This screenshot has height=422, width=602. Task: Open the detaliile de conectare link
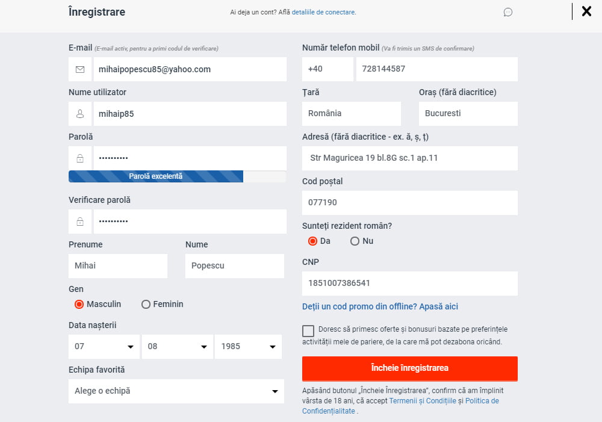[x=323, y=12]
